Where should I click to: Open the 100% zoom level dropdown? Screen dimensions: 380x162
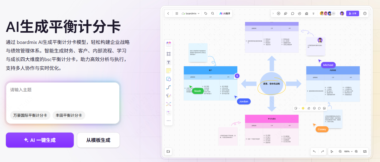348,152
